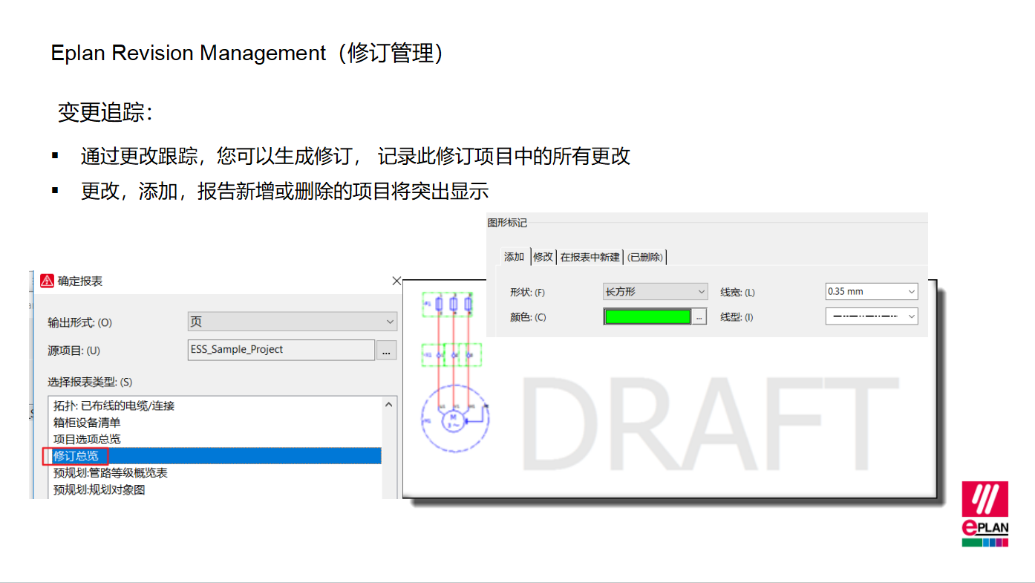Switch to the 添加 tab
The image size is (1035, 583).
pos(514,257)
